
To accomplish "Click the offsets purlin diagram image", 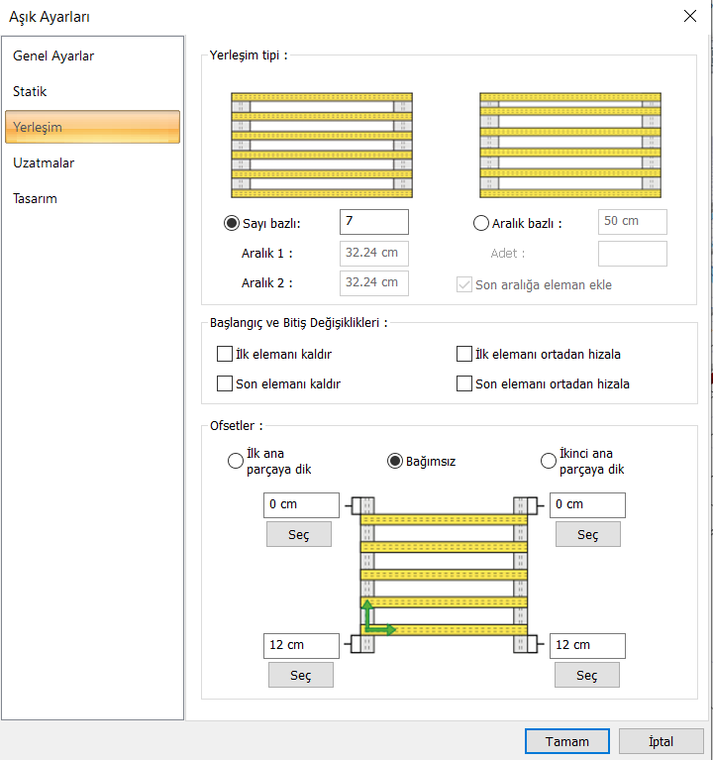I will 443,575.
